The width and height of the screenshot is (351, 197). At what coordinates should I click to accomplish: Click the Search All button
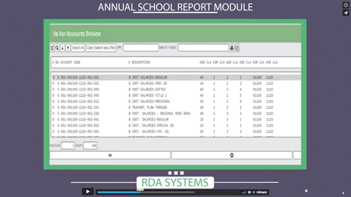click(x=77, y=48)
